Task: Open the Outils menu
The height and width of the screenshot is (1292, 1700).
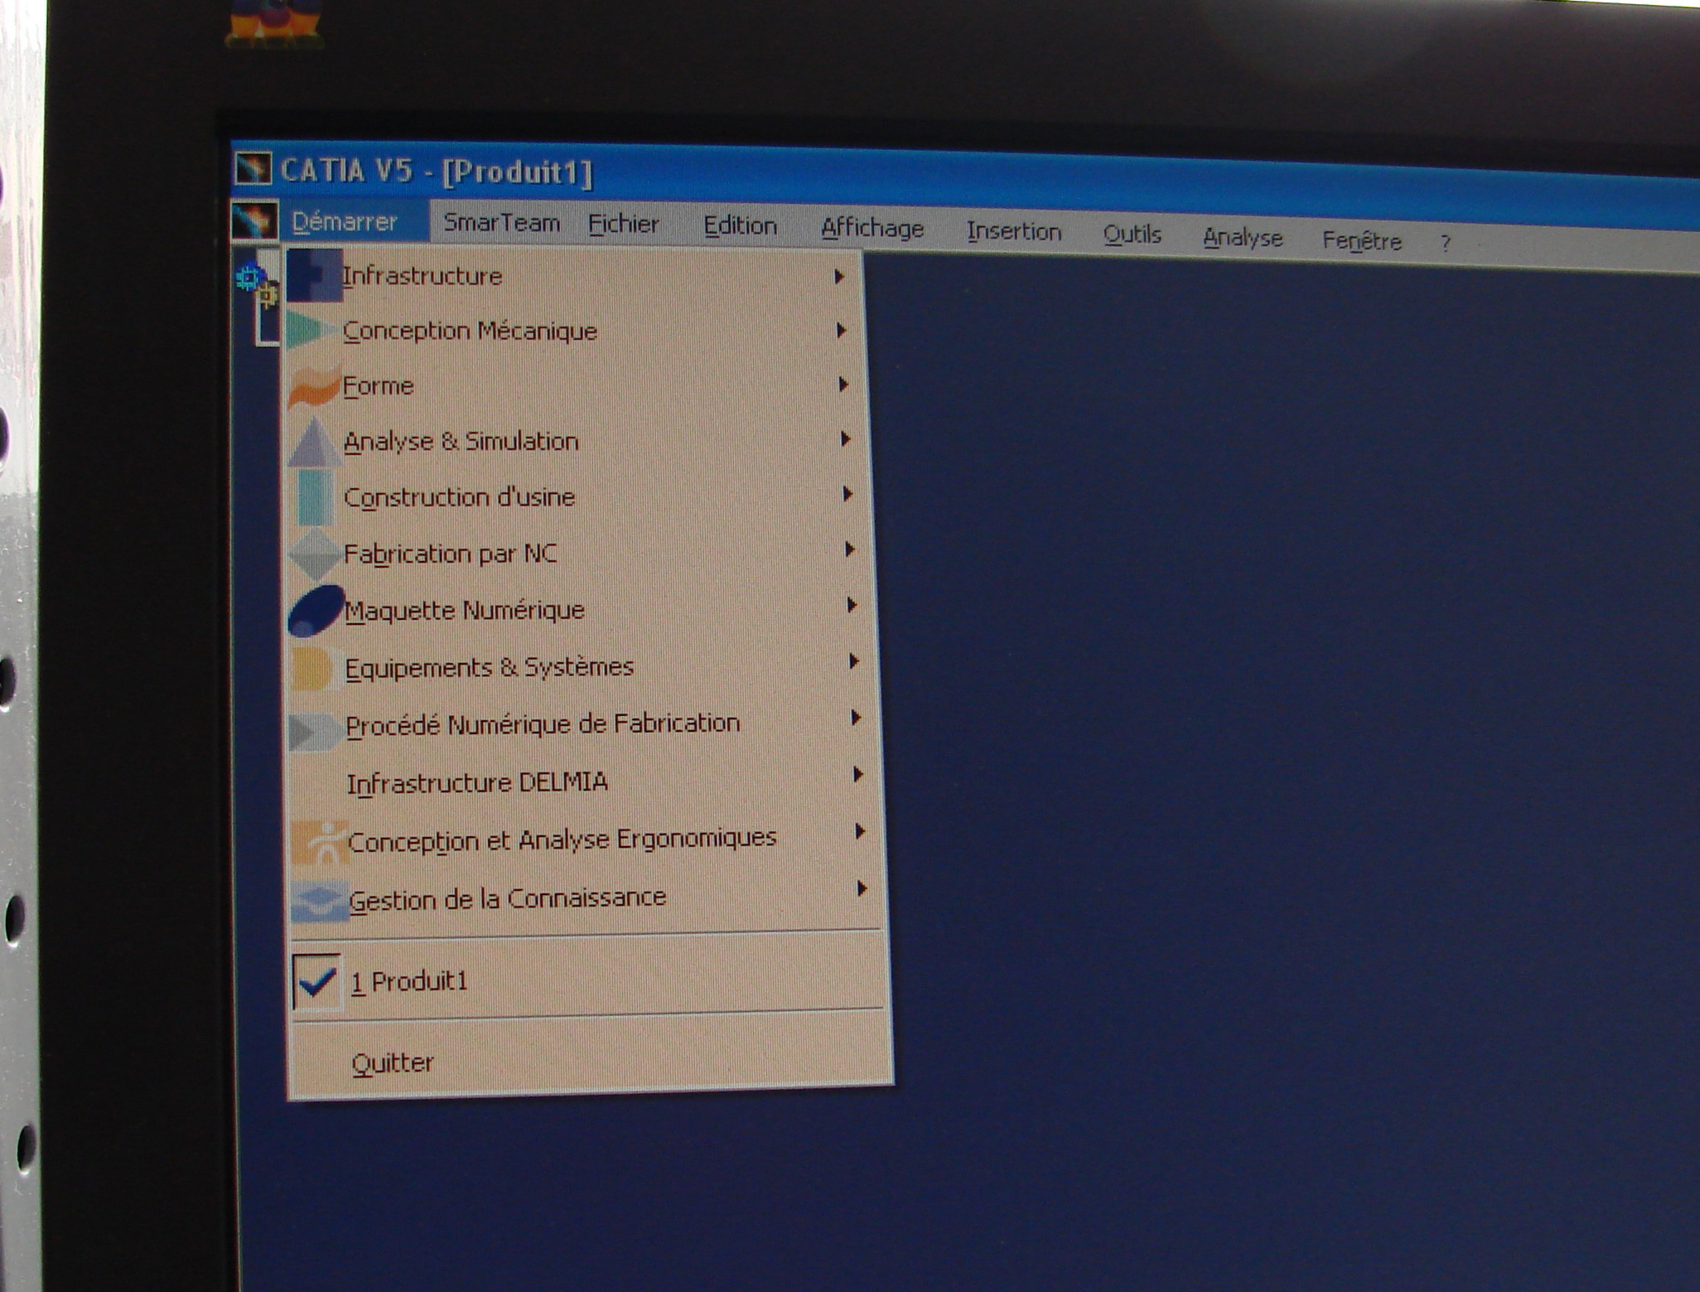Action: coord(1132,235)
